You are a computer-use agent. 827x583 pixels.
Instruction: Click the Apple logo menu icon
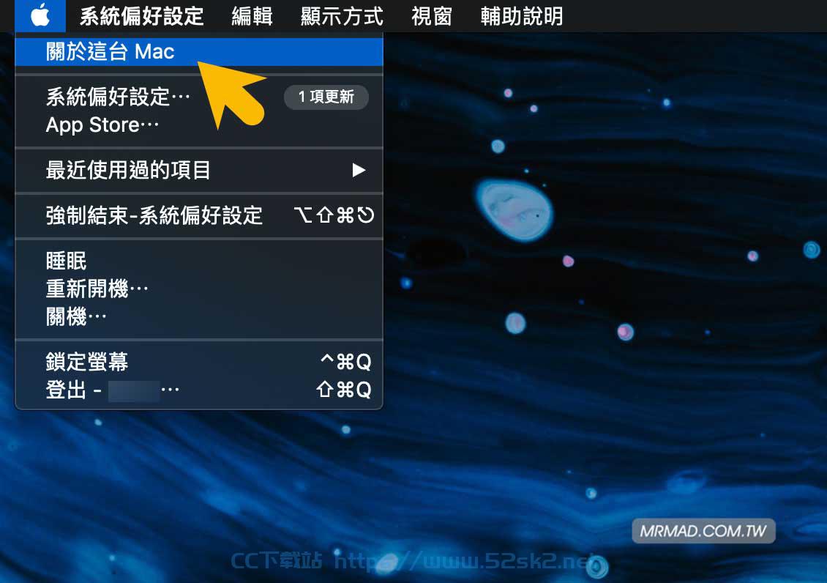pos(40,16)
